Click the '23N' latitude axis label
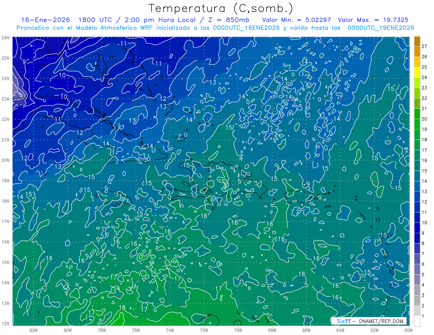Screen dimensions: 434x335 pos(5,99)
